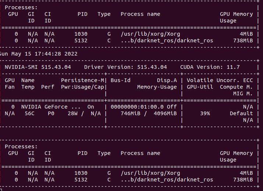Select the total memory value '4096MiB'

(165, 113)
